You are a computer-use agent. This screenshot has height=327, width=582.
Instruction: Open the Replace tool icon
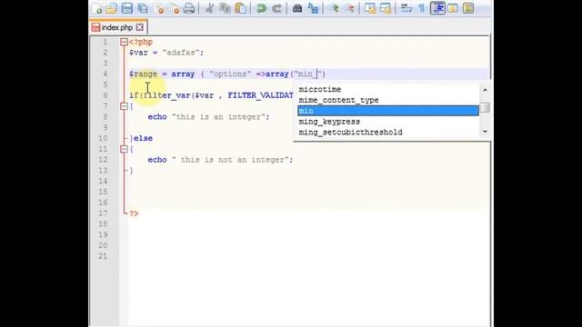(x=313, y=8)
